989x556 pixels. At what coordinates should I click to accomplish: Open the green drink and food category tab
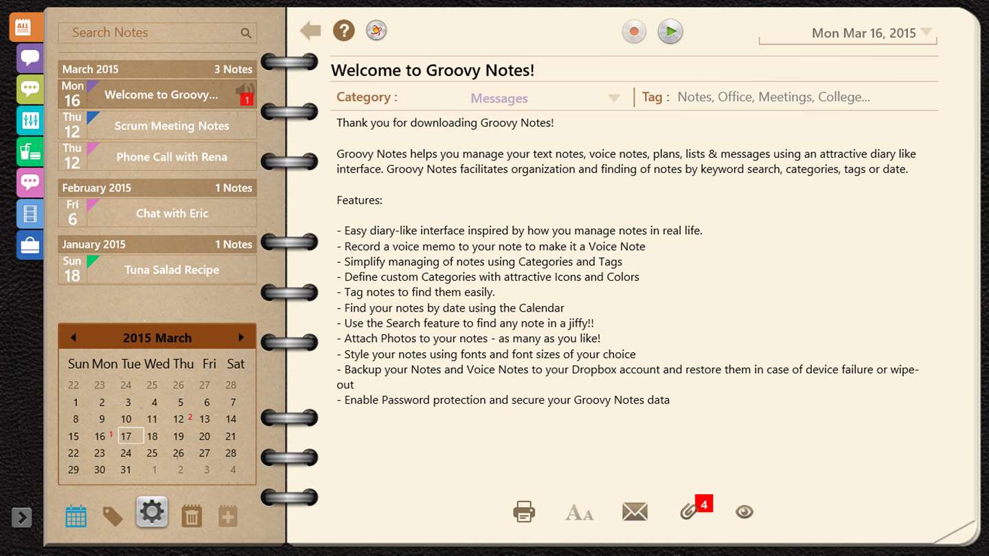[30, 151]
